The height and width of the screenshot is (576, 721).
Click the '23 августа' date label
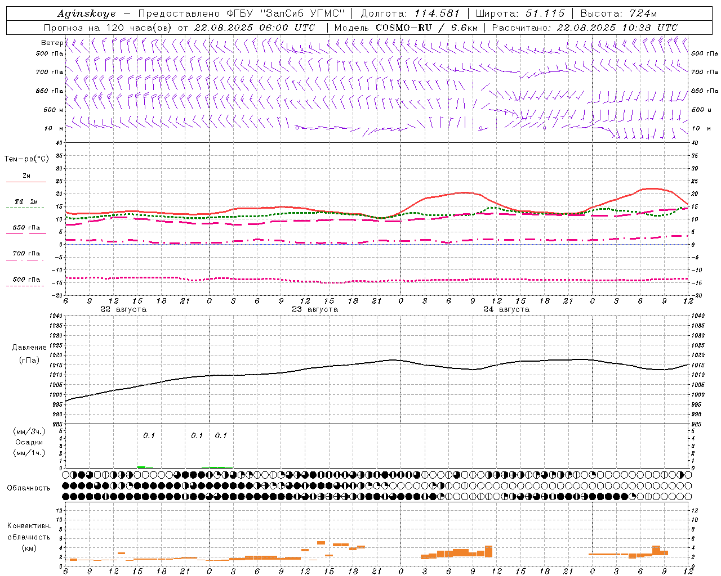[x=315, y=309]
